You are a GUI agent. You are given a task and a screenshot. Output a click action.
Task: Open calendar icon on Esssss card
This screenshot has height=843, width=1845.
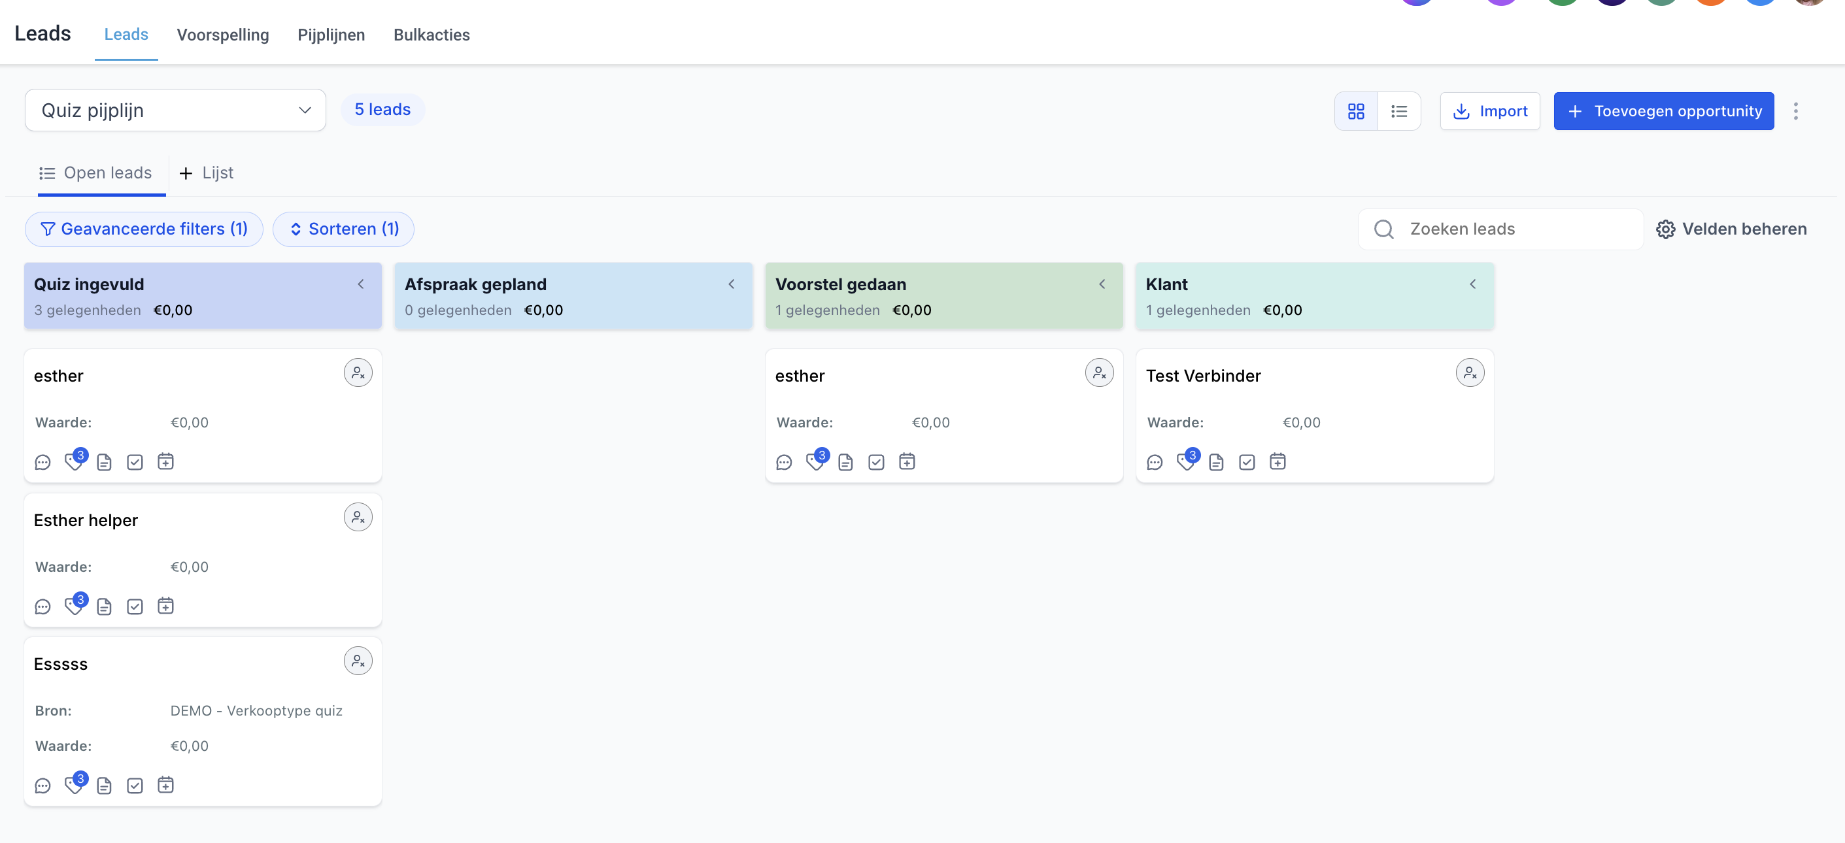pyautogui.click(x=165, y=785)
